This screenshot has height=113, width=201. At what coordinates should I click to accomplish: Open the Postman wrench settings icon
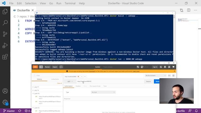pos(169,67)
